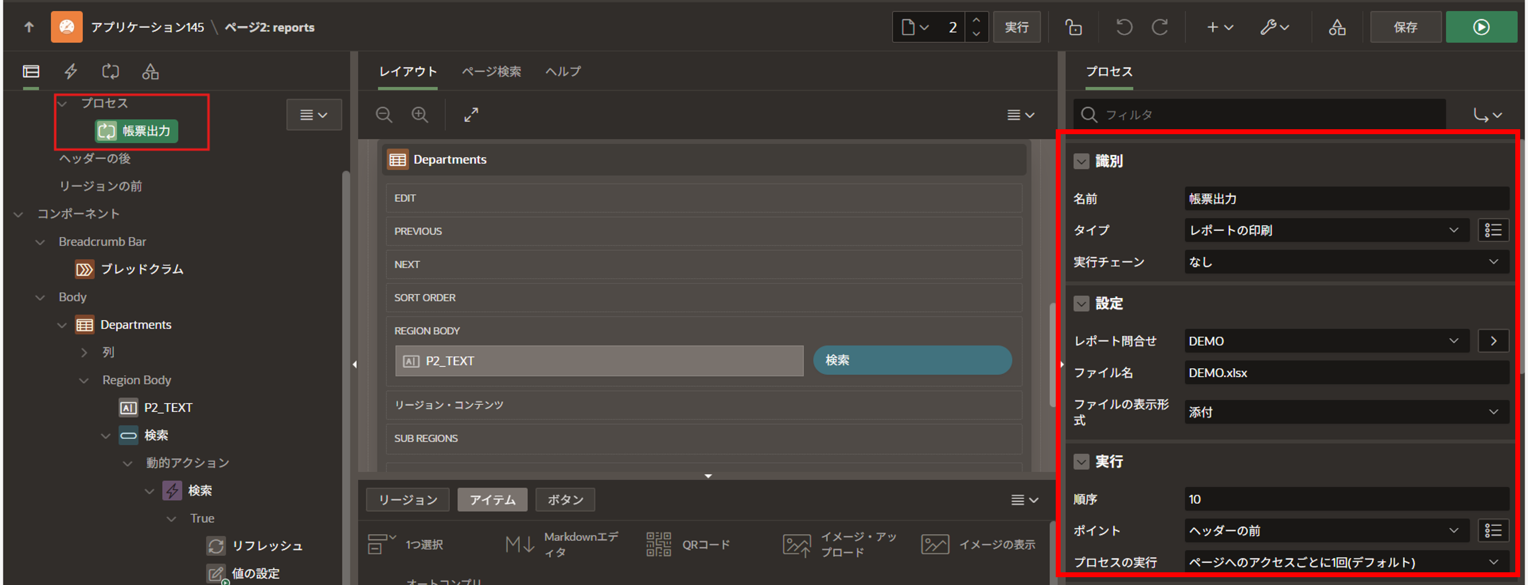1528x585 pixels.
Task: Open the ポイント dropdown showing ヘッダーの前
Action: click(1325, 531)
